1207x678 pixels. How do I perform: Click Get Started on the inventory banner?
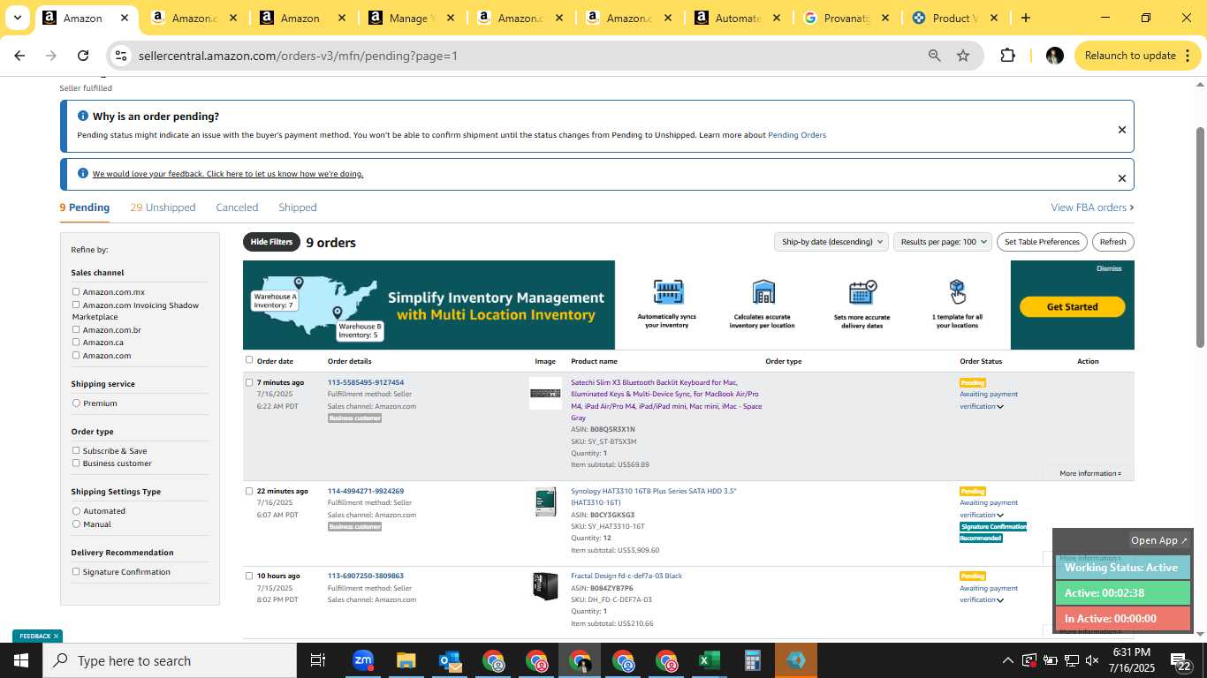click(x=1072, y=306)
